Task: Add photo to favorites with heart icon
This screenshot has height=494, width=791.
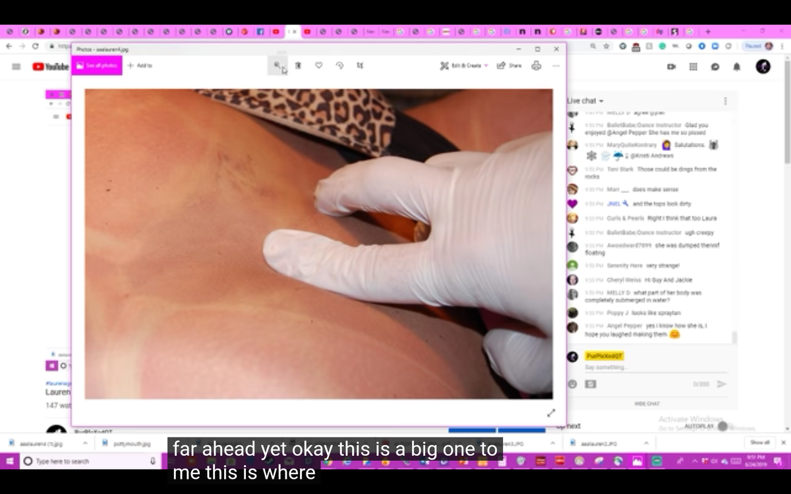Action: [x=318, y=65]
